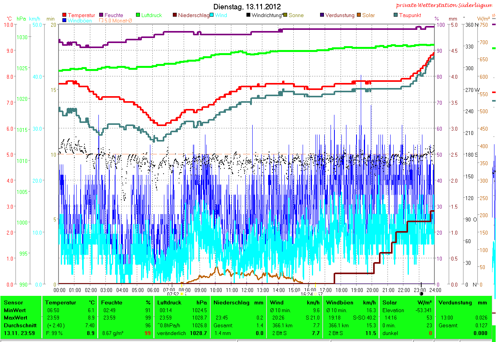Click the orange Solar legend square

(x=359, y=16)
